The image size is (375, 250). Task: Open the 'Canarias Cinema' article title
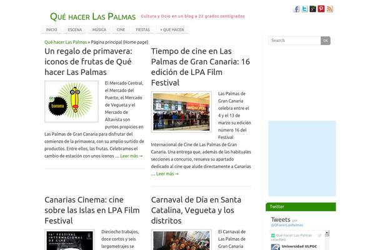[x=92, y=210]
